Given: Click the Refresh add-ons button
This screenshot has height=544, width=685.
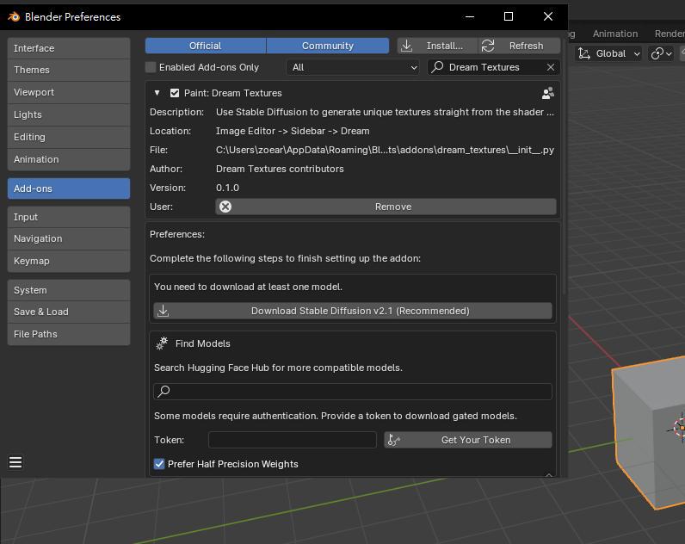Looking at the screenshot, I should point(520,46).
